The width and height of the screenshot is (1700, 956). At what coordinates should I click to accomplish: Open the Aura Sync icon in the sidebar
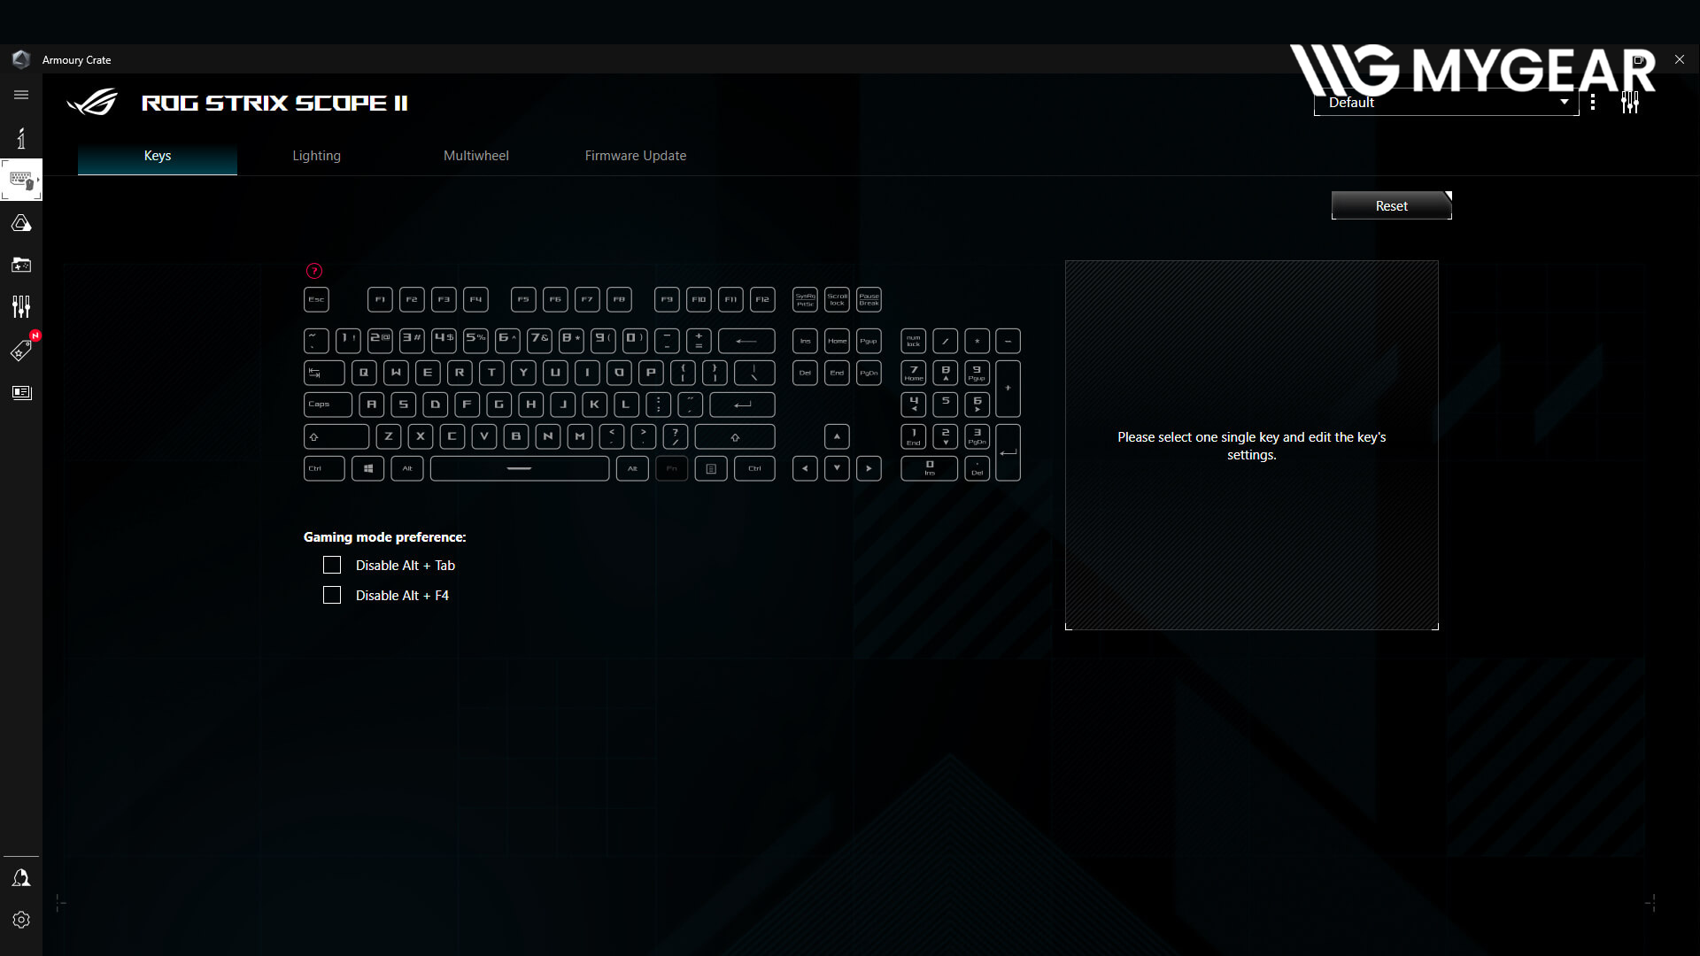21,223
